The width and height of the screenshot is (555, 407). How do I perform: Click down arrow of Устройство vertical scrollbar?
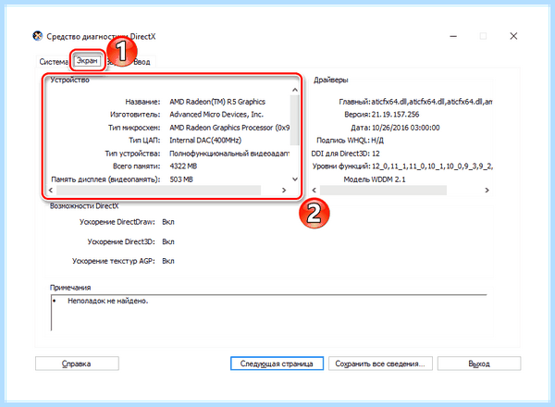pyautogui.click(x=294, y=179)
